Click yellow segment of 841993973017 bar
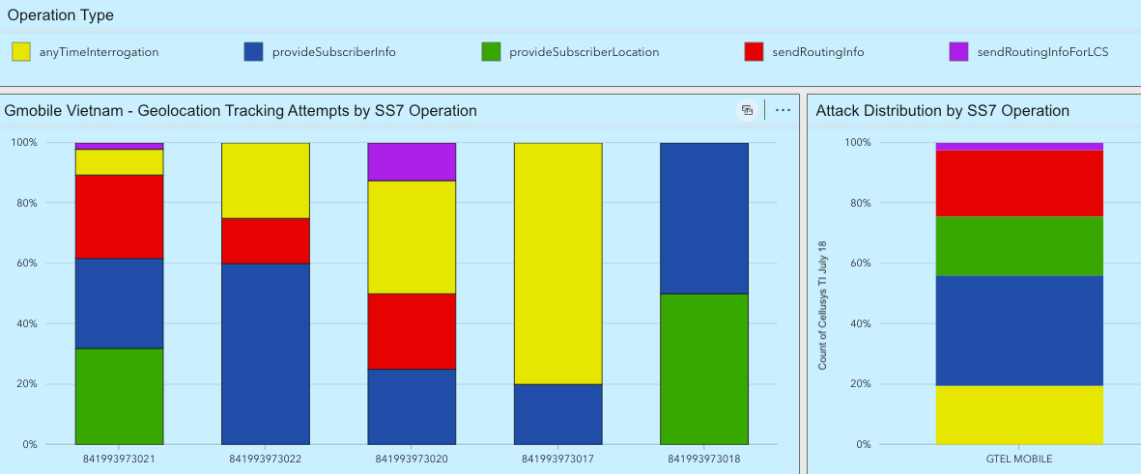Screen dimensions: 1141x474 point(557,263)
